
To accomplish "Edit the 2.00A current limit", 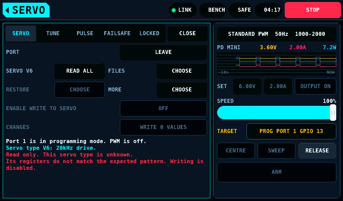I will click(278, 86).
